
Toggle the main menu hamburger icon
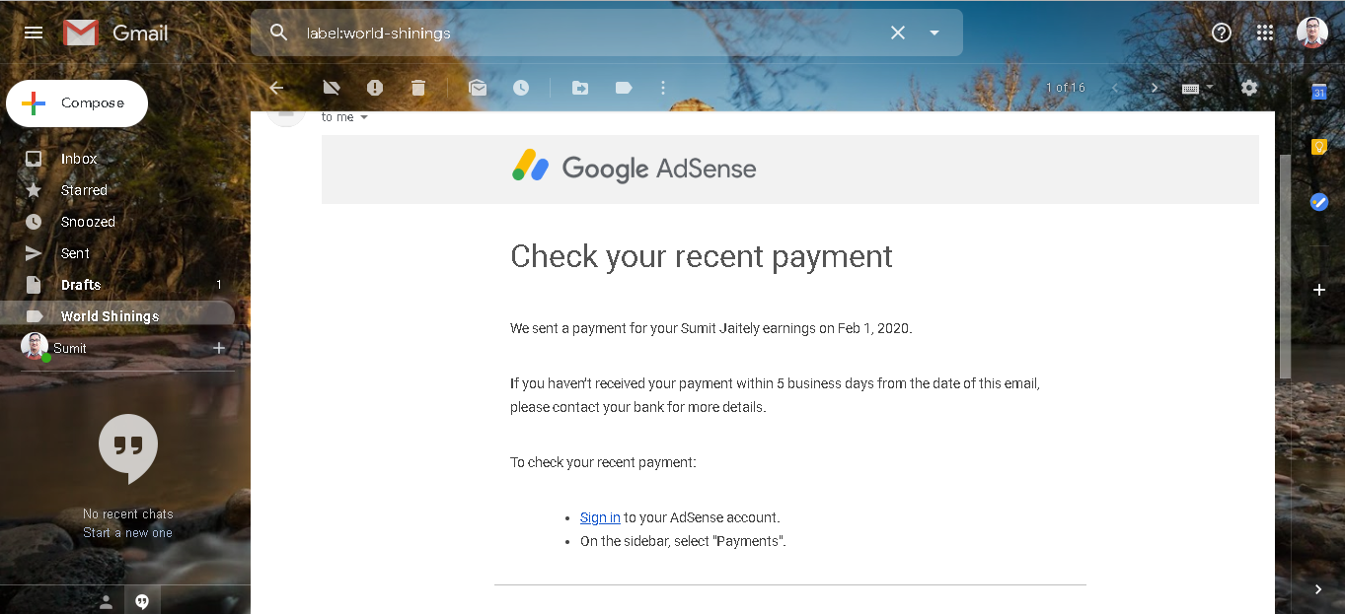[x=34, y=33]
